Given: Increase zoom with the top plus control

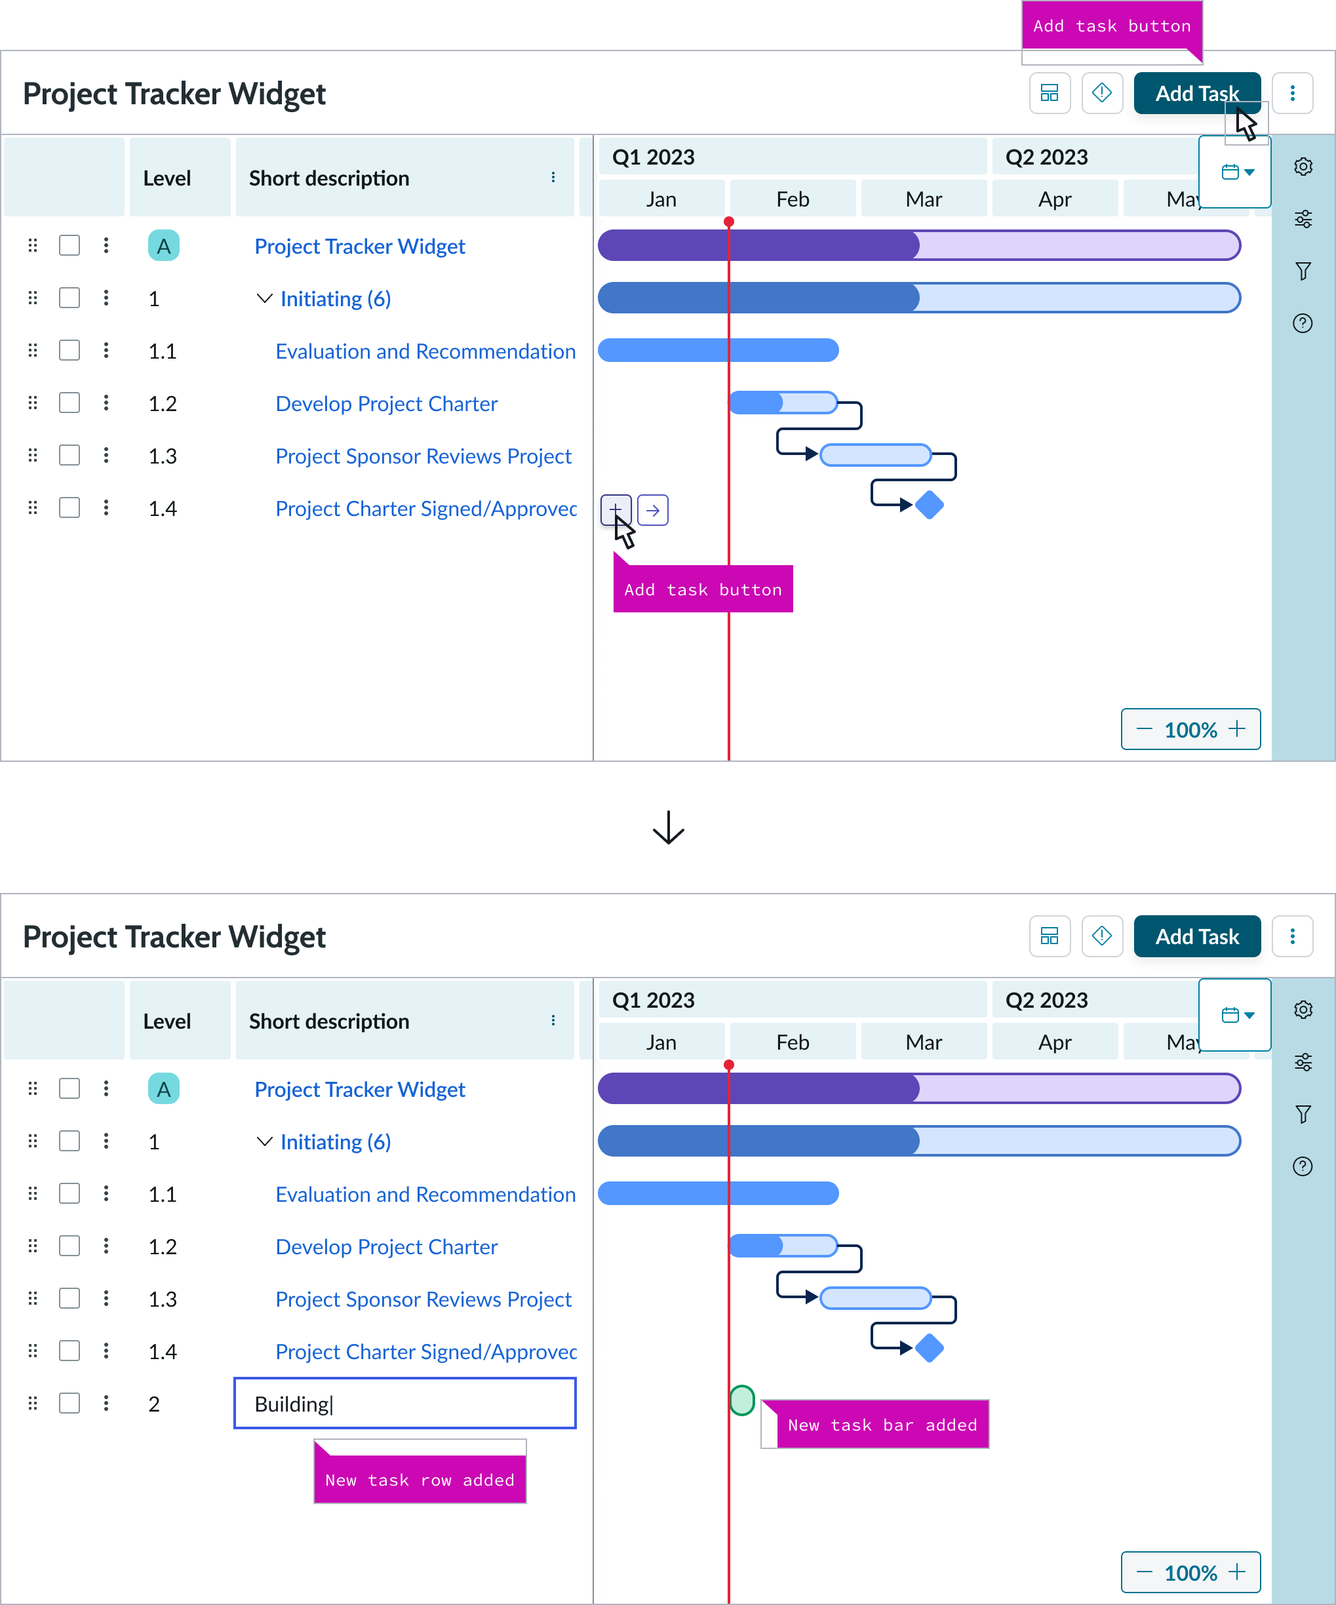Looking at the screenshot, I should [x=1236, y=729].
